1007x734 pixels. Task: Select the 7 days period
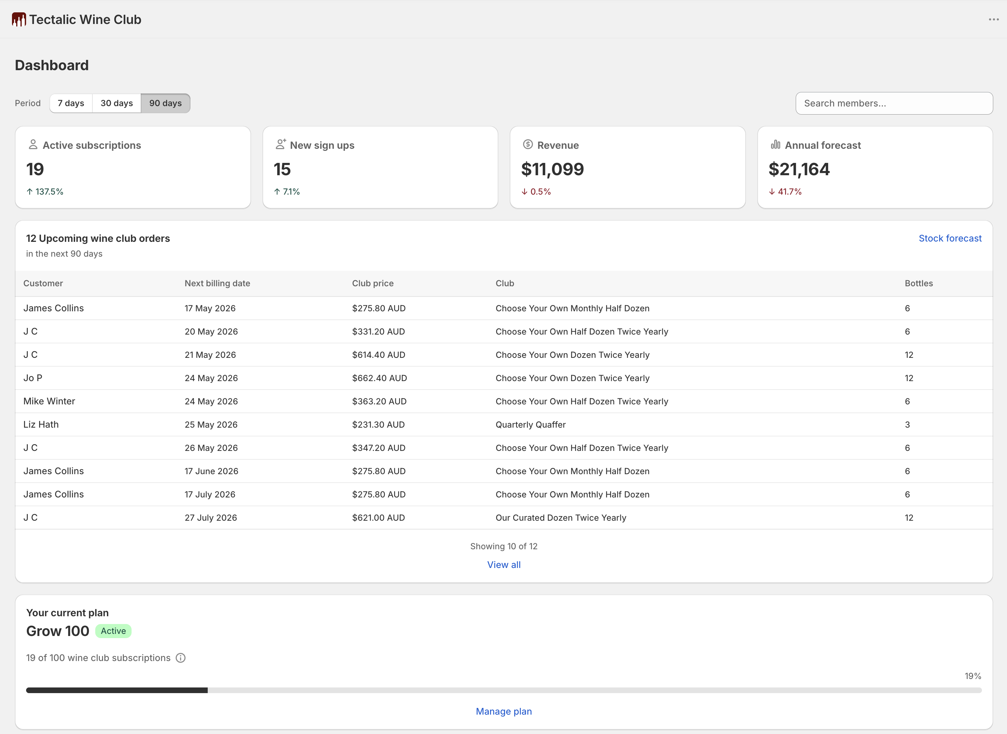tap(71, 103)
